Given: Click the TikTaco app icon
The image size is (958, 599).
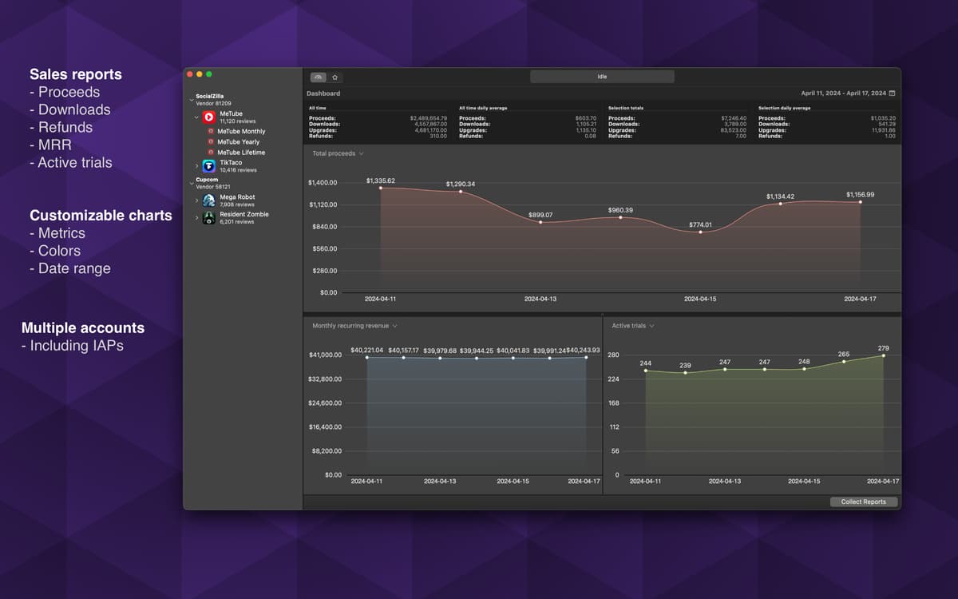Looking at the screenshot, I should pyautogui.click(x=209, y=166).
